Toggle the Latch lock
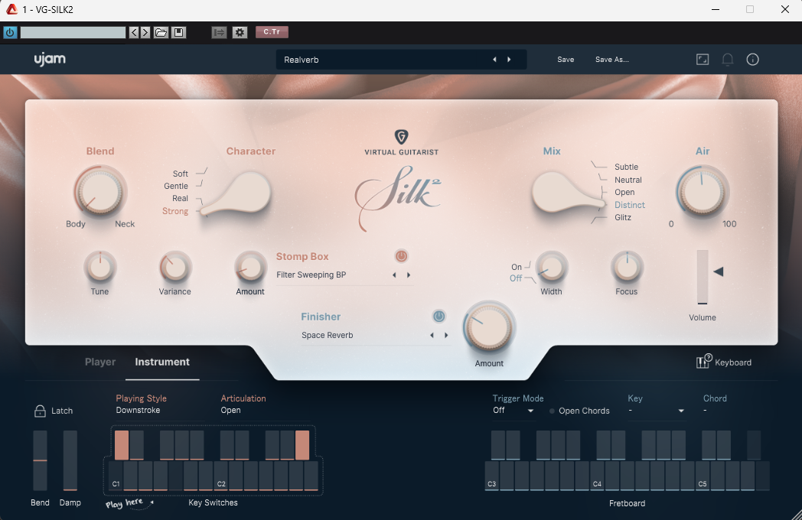Viewport: 802px width, 520px height. 40,411
